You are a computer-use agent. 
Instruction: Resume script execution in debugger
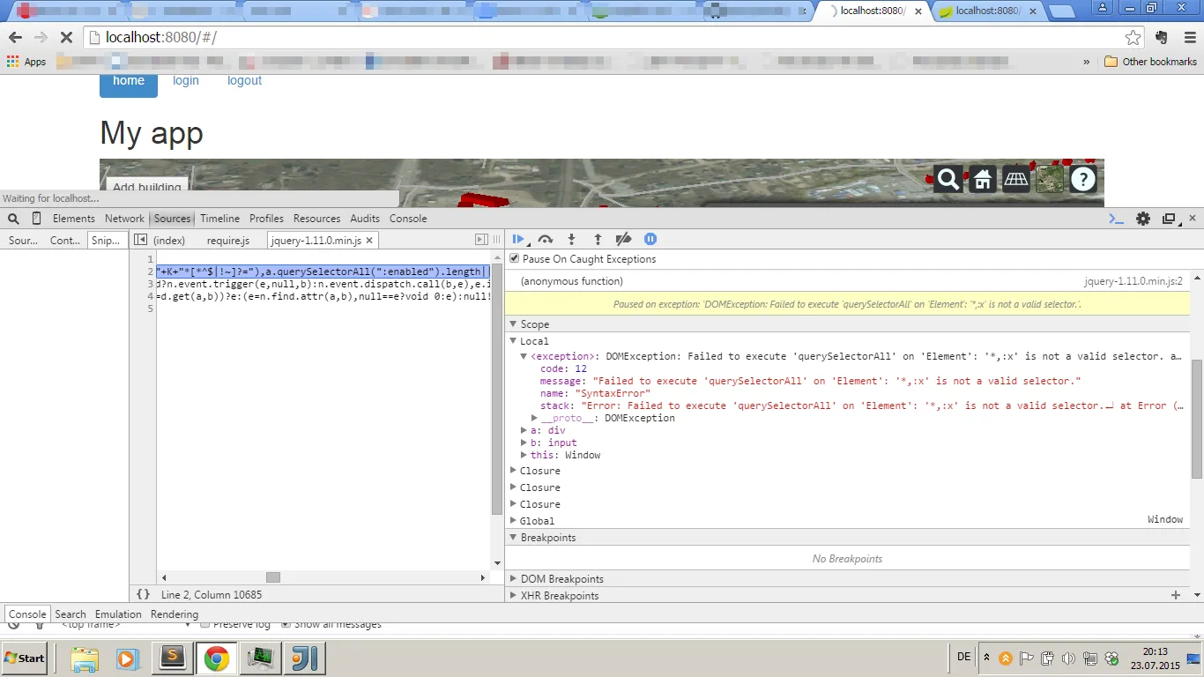518,239
